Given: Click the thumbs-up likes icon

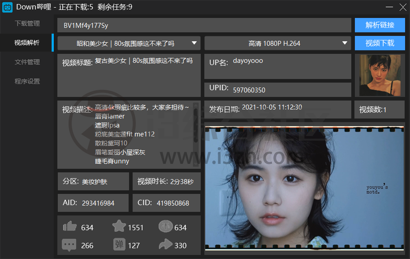Looking at the screenshot, I should [x=70, y=226].
